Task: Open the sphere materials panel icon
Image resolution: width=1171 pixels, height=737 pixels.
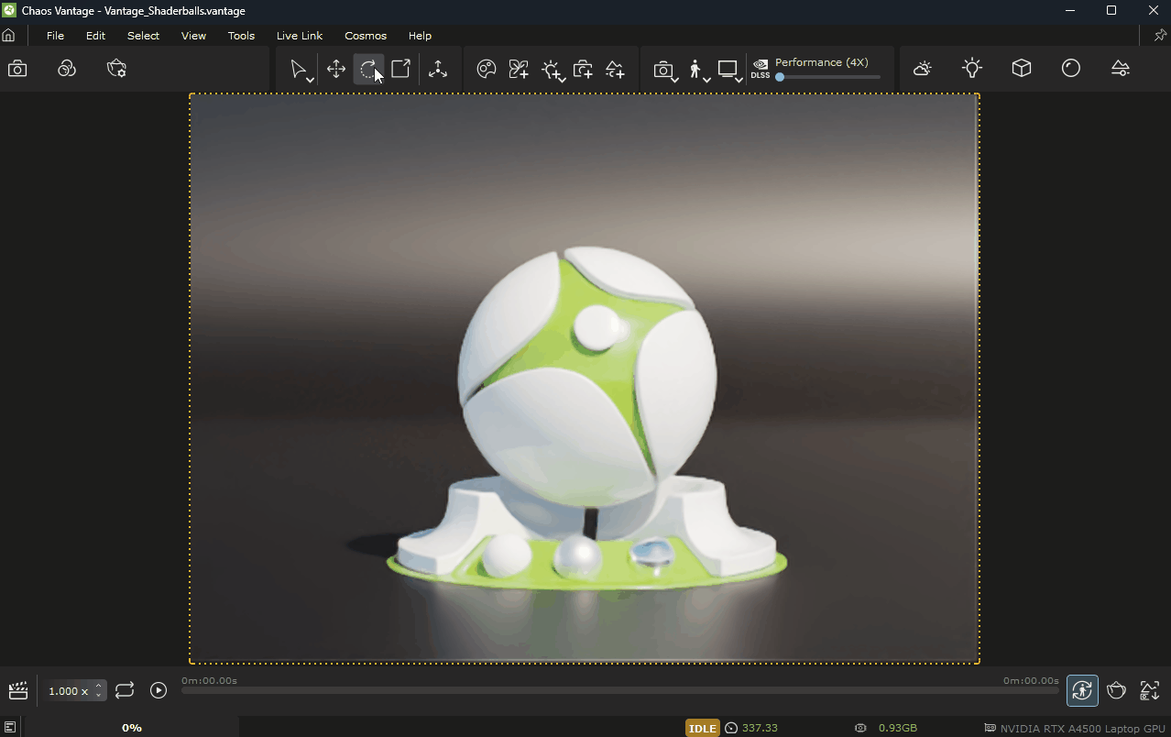Action: pyautogui.click(x=1071, y=69)
